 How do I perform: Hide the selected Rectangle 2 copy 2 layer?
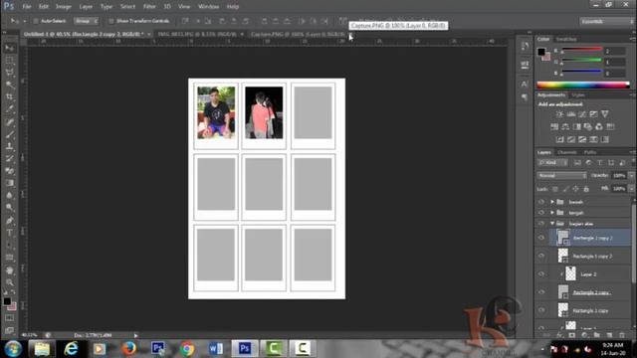[x=541, y=238]
